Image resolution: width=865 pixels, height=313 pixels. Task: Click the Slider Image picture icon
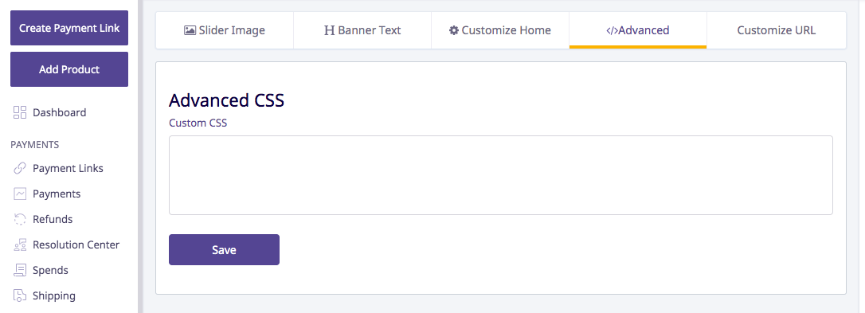[x=190, y=30]
